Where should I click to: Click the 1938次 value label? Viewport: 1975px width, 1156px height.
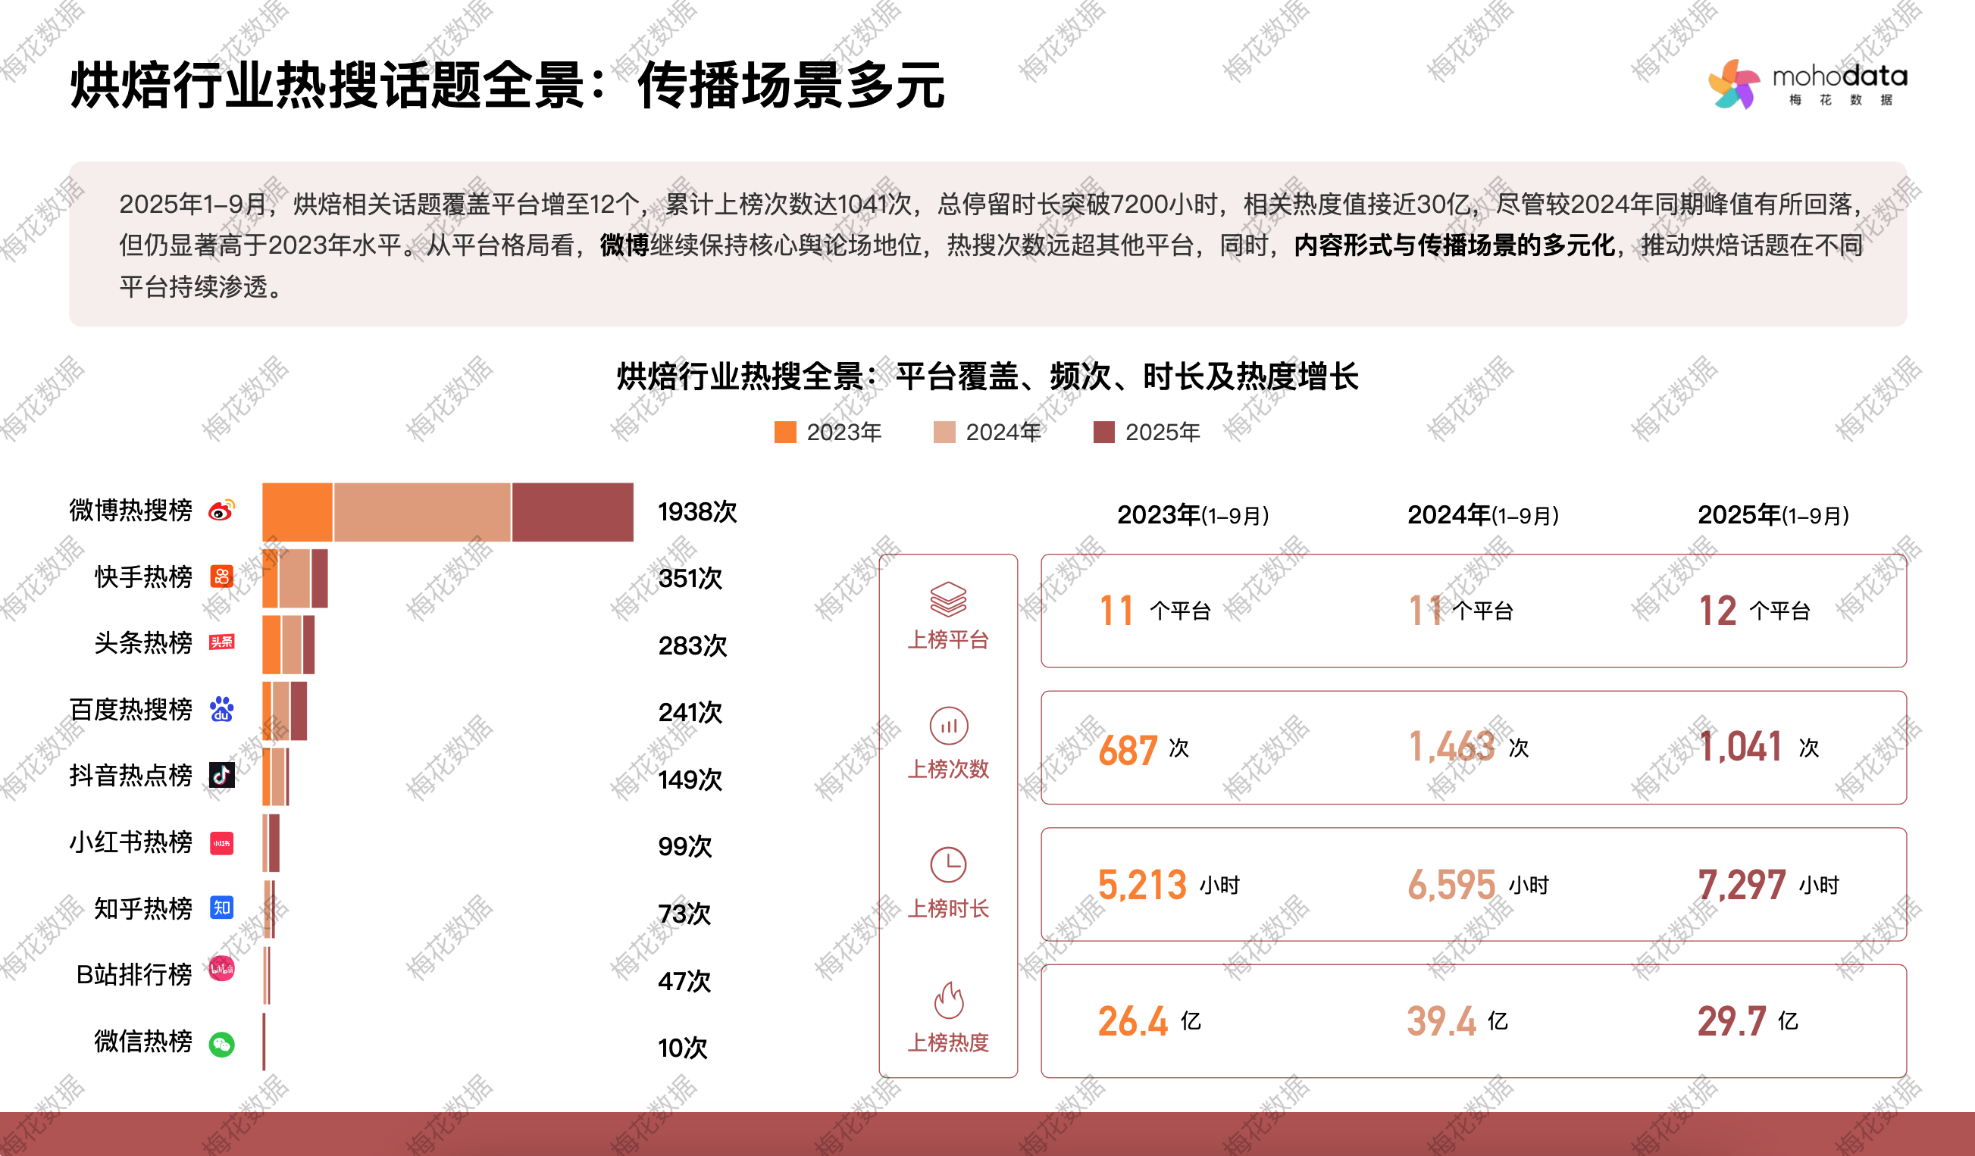pyautogui.click(x=696, y=512)
